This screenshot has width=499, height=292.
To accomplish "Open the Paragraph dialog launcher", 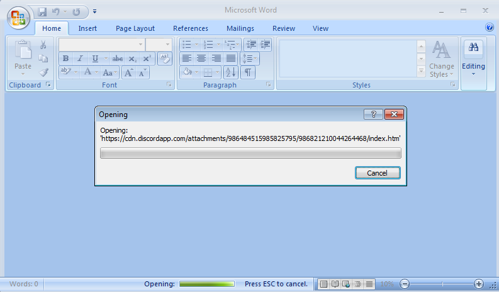I will click(269, 84).
